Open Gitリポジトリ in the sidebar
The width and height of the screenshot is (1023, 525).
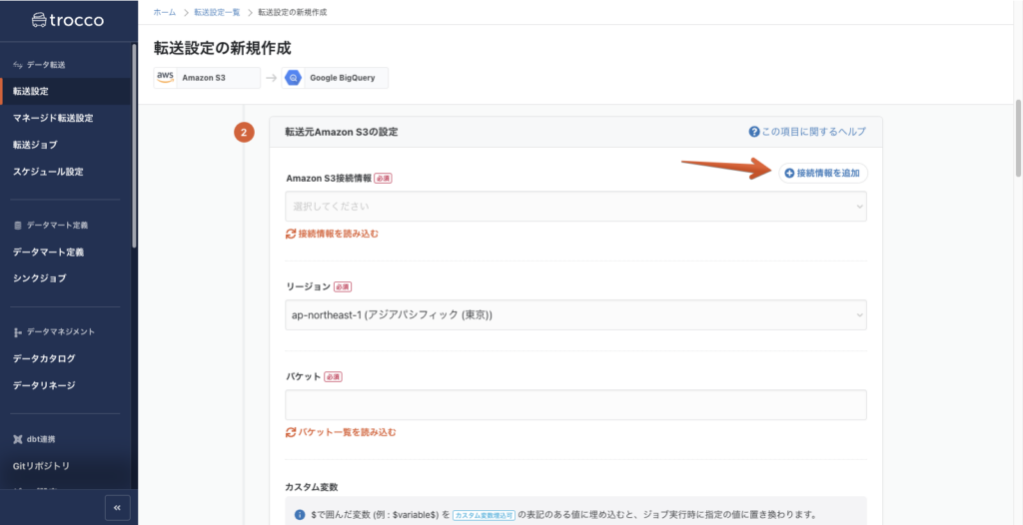point(41,466)
